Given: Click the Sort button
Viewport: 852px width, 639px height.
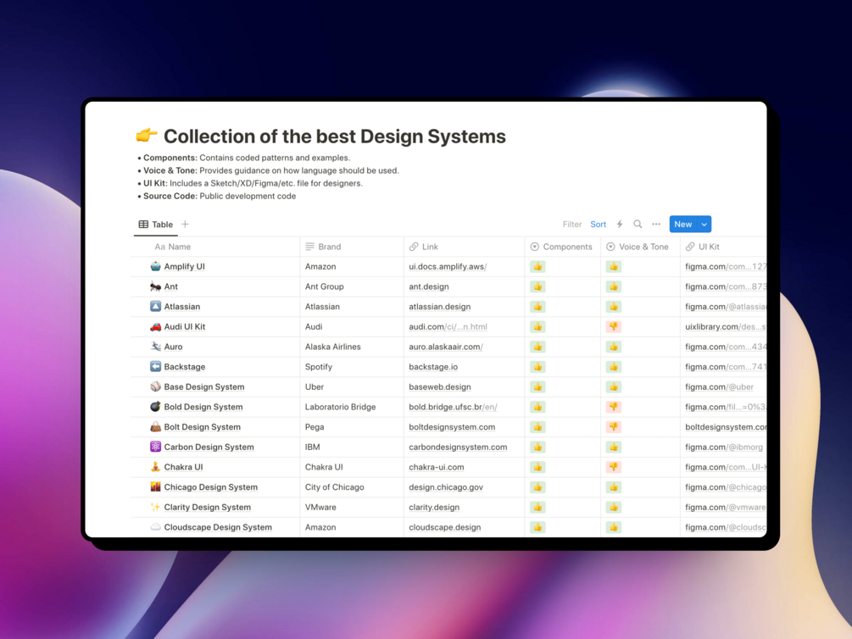Looking at the screenshot, I should point(598,224).
